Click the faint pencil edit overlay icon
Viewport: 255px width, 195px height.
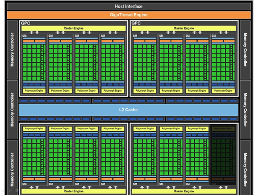click(10, 191)
